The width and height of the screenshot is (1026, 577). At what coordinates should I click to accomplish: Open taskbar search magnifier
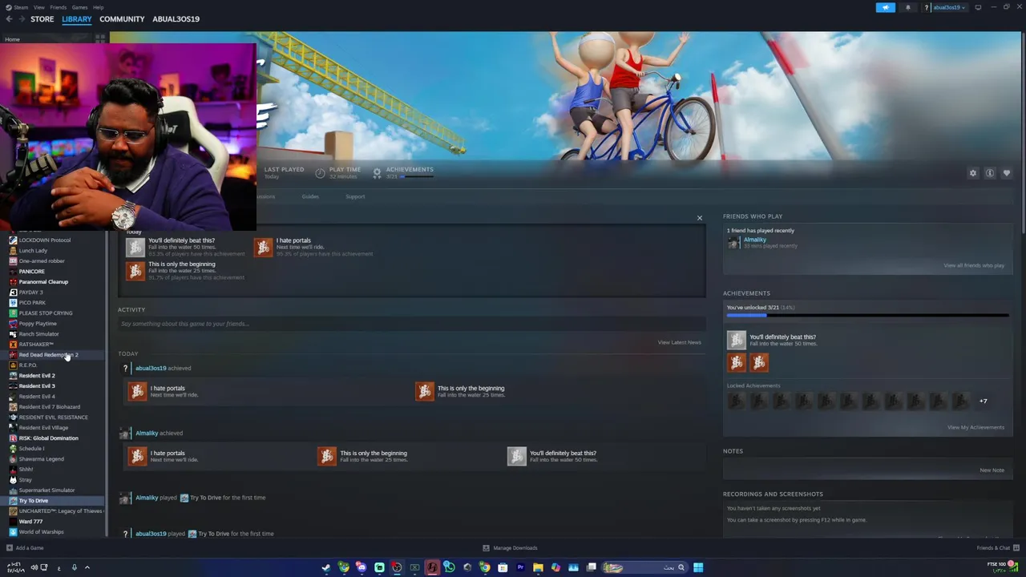tap(681, 567)
